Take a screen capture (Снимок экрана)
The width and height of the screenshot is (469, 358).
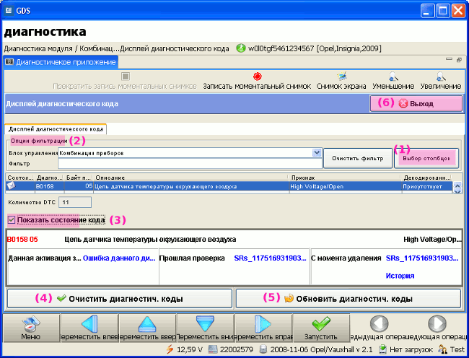[341, 77]
